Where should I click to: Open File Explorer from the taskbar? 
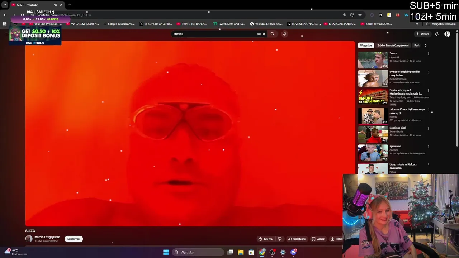tap(241, 252)
